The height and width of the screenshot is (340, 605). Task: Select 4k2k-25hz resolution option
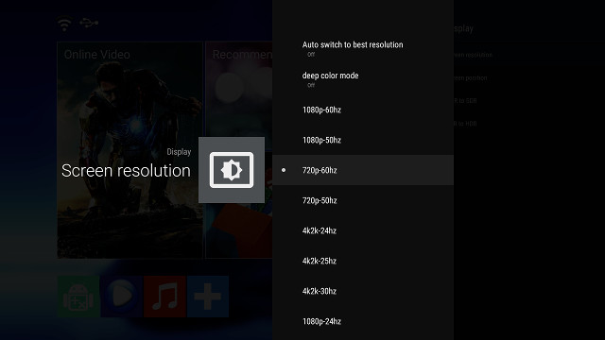pyautogui.click(x=363, y=261)
